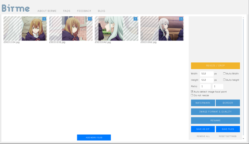Viewport: 249px width, 144px height.
Task: Go to the Feedback page
Action: tap(84, 11)
